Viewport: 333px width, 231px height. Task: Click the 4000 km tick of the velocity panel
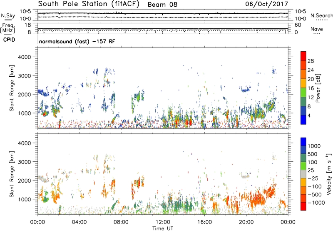coord(25,143)
